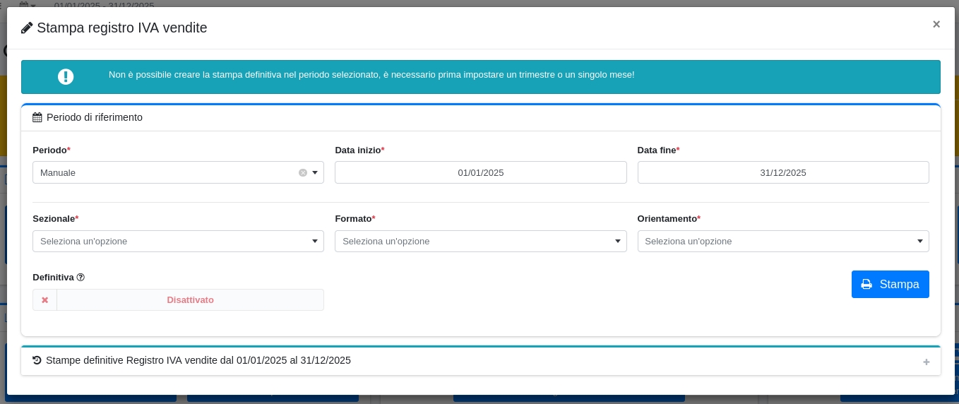Click the printer icon inside the Stampa button

pyautogui.click(x=866, y=284)
